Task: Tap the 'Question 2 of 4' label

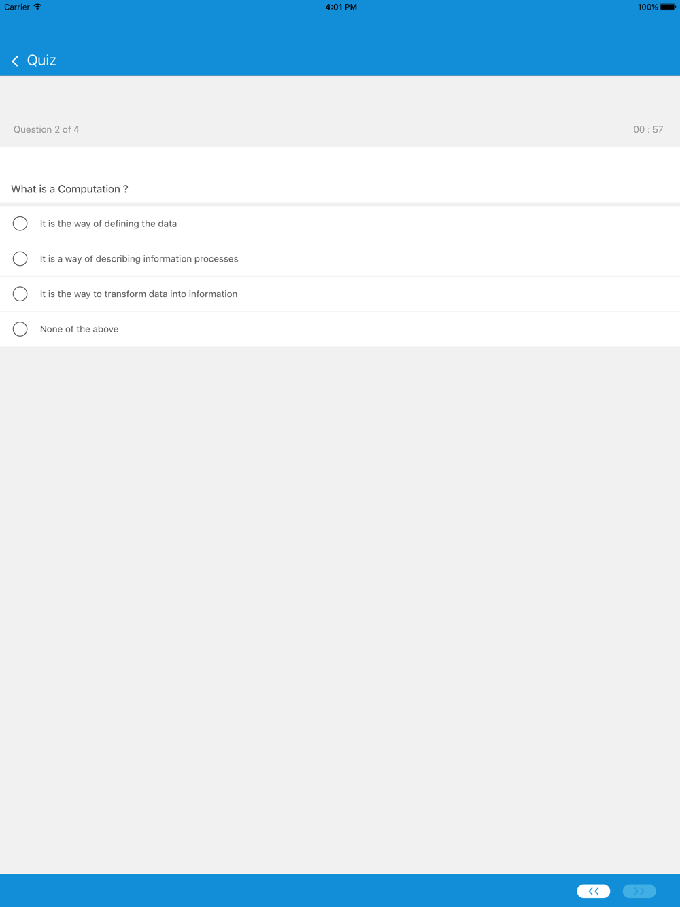Action: point(46,129)
